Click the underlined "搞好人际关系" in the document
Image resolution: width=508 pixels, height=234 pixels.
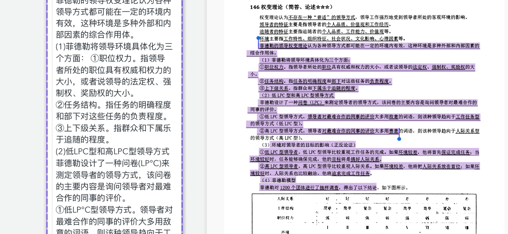[365, 159]
